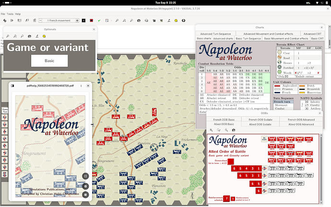The height and width of the screenshot is (207, 331).
Task: Click the red Demoralised square in OOB
Action: pos(231,161)
